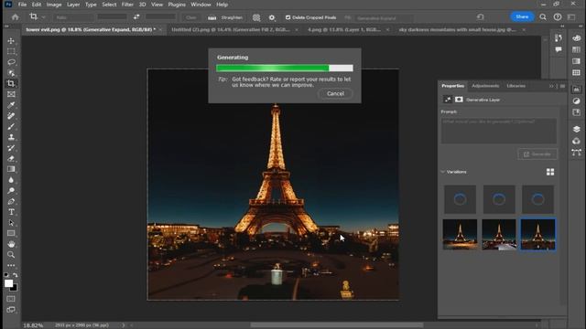Click the Clear button in options bar
The image size is (586, 329).
(191, 17)
